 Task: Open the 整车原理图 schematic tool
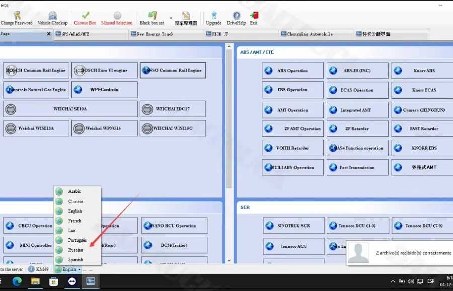click(186, 18)
